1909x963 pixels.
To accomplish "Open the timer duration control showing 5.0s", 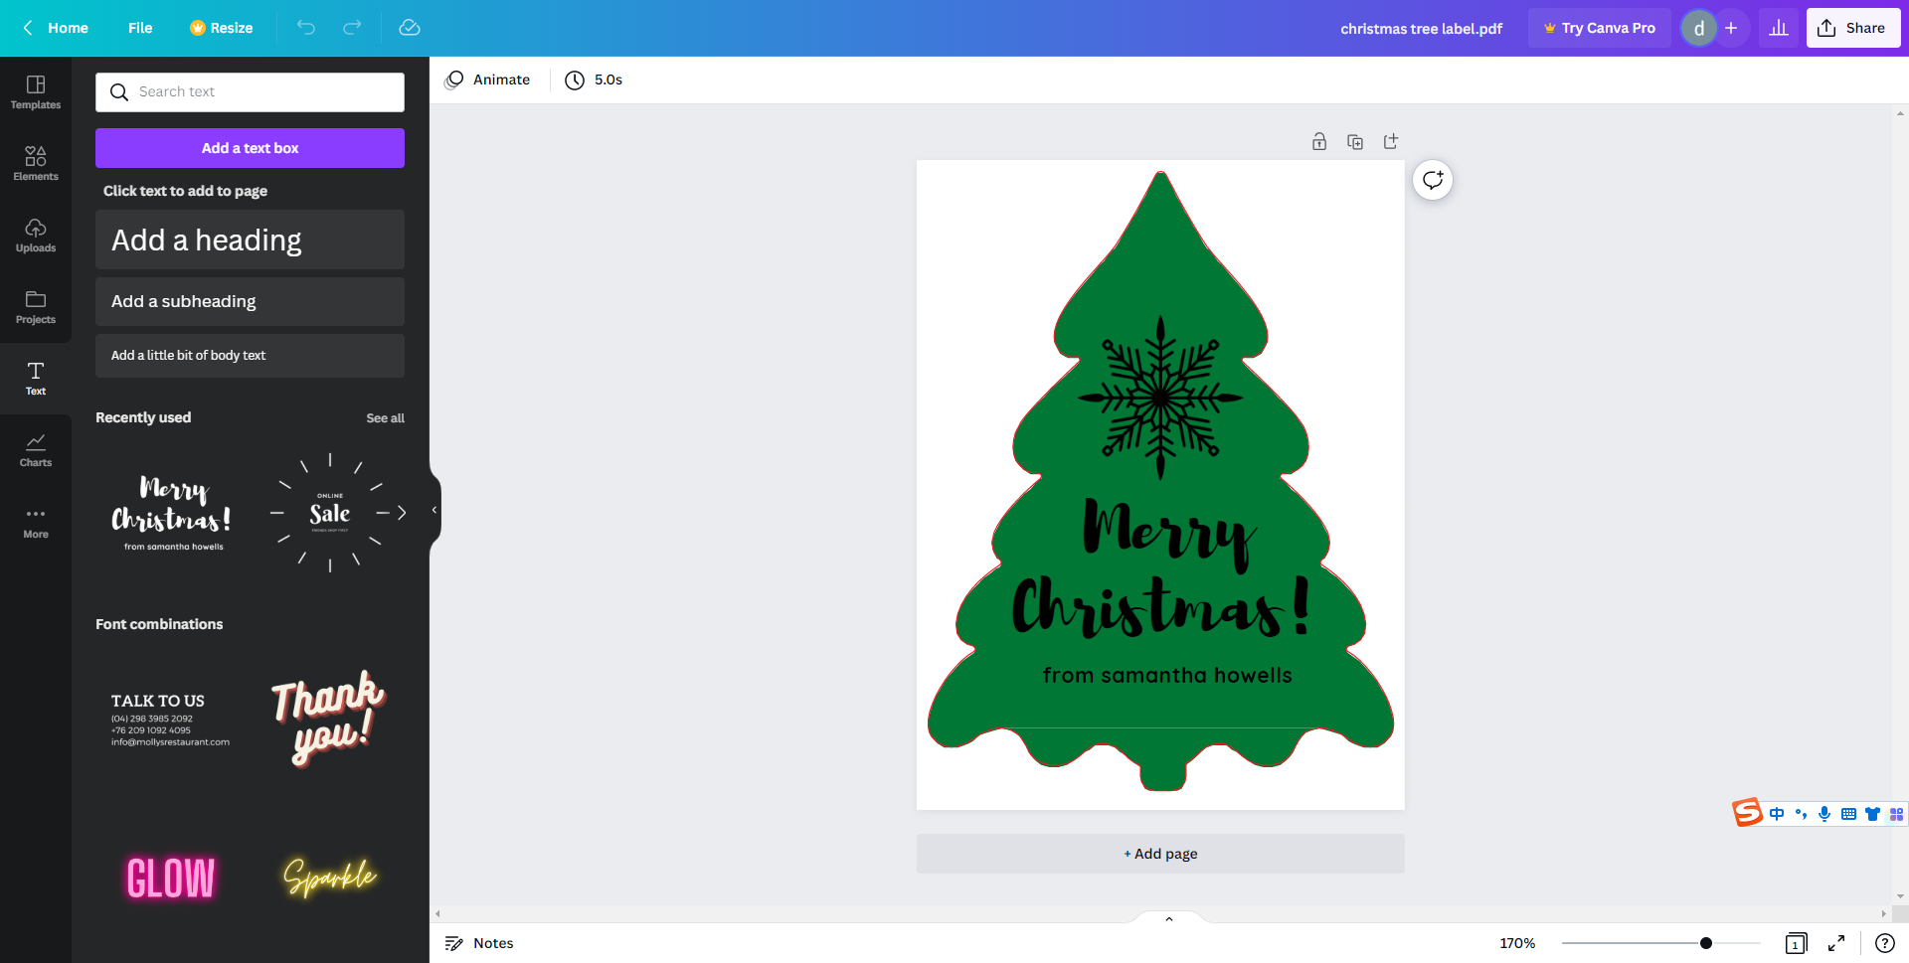I will [x=594, y=80].
